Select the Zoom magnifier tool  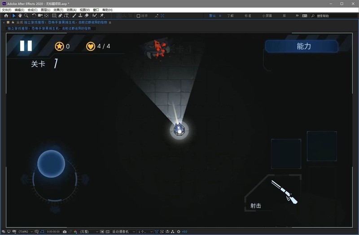pos(26,16)
